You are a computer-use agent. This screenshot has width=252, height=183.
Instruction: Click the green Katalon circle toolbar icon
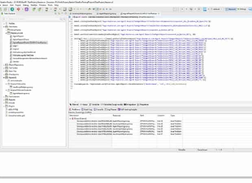(x=13, y=9)
